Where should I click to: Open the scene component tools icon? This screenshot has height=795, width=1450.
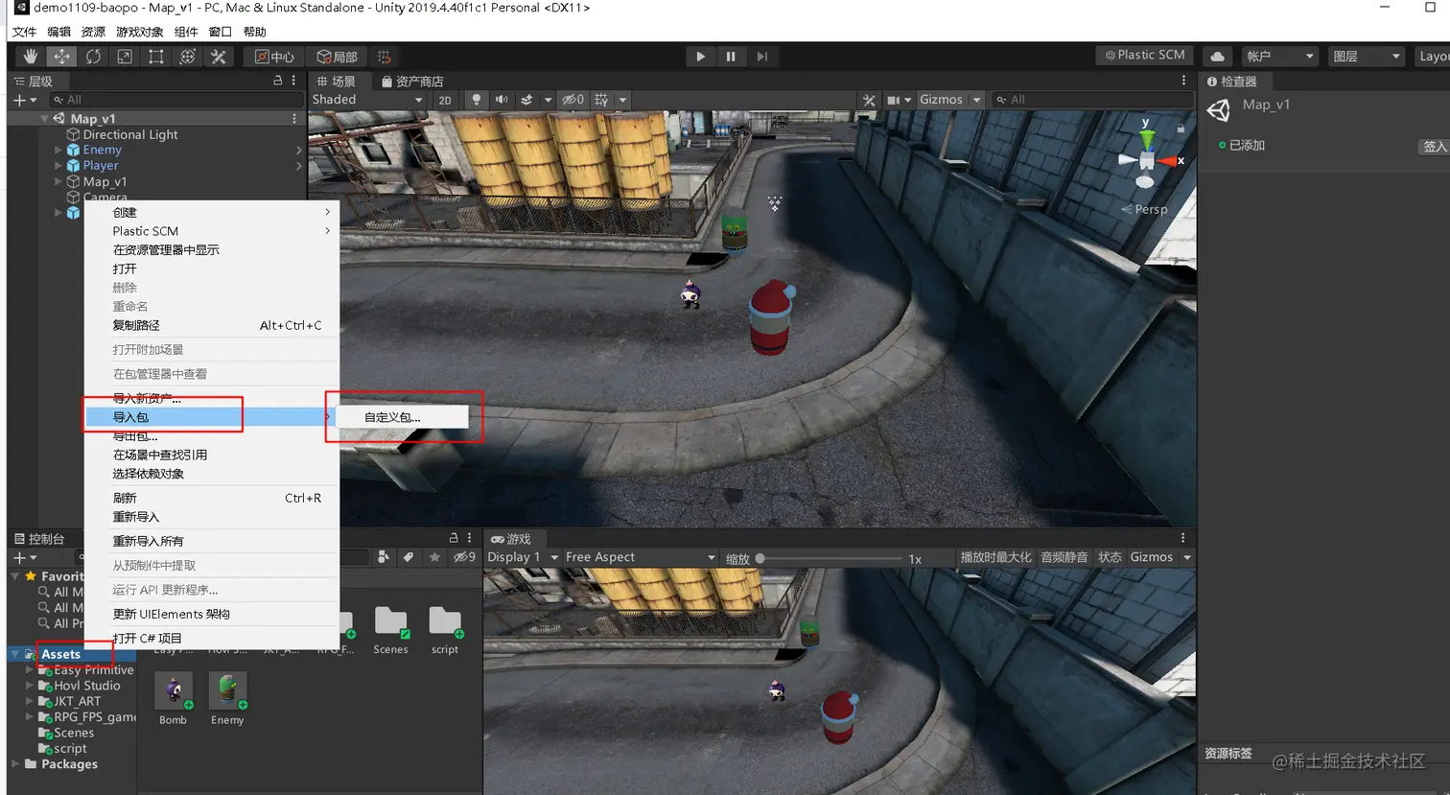coord(869,100)
